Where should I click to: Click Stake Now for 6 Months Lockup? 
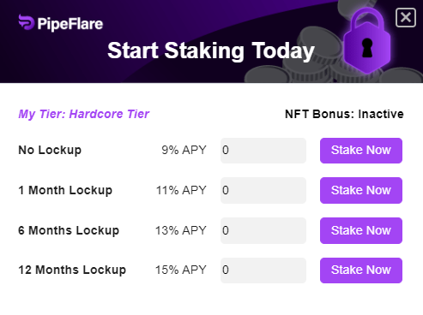[361, 230]
